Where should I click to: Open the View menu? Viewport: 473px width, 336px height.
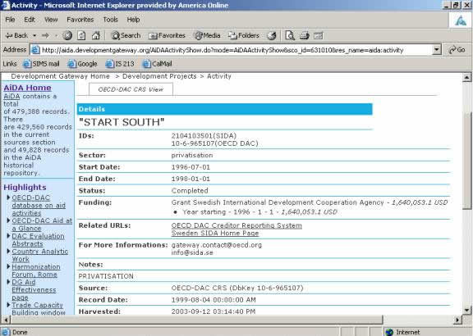click(x=51, y=20)
